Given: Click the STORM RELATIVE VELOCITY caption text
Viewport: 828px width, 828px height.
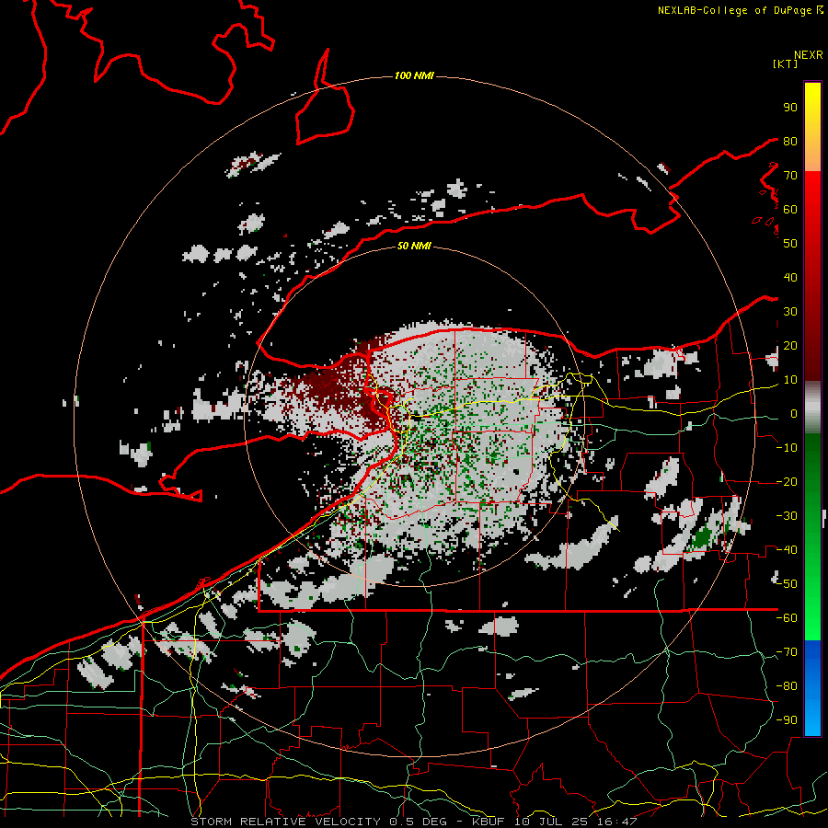Looking at the screenshot, I should click(285, 822).
